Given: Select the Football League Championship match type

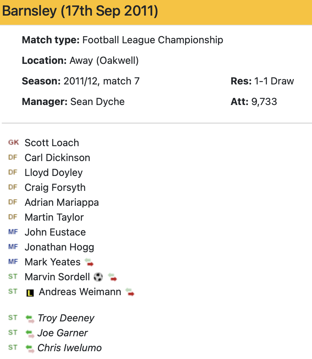Looking at the screenshot, I should pos(153,40).
